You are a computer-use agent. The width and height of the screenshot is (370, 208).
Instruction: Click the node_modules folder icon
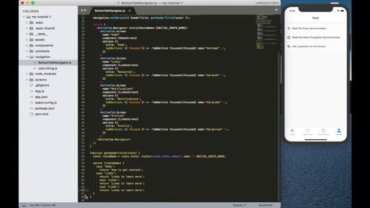[x=31, y=74]
